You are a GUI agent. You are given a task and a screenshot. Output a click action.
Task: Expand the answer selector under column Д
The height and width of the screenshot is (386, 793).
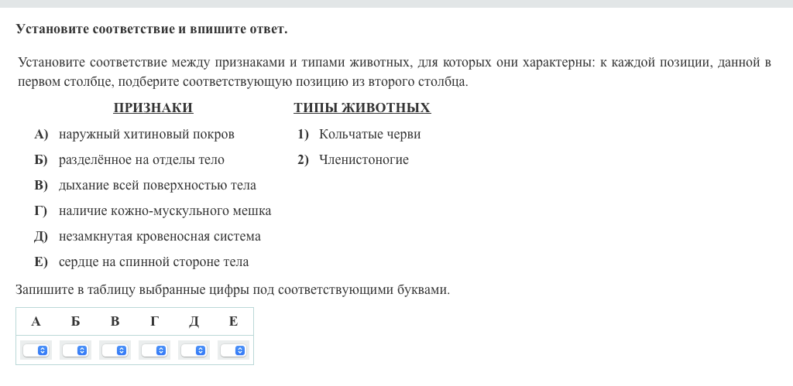(194, 350)
